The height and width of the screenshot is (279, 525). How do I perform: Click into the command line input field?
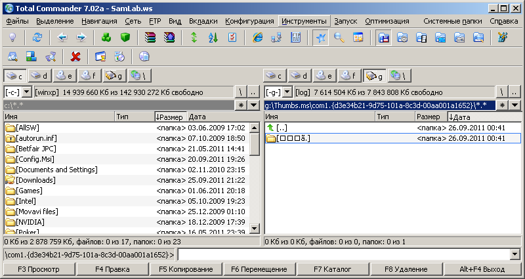(x=344, y=255)
